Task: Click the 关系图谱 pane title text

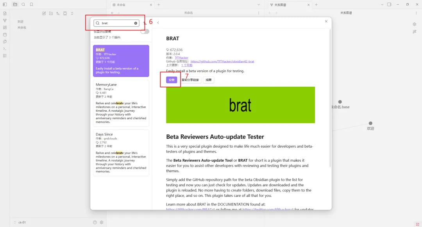Action: (x=346, y=13)
